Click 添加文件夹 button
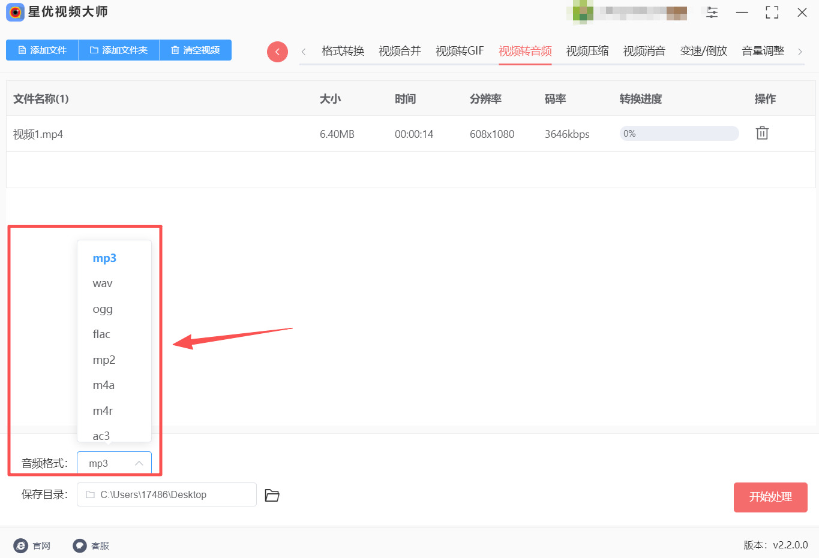Image resolution: width=819 pixels, height=558 pixels. pyautogui.click(x=119, y=50)
